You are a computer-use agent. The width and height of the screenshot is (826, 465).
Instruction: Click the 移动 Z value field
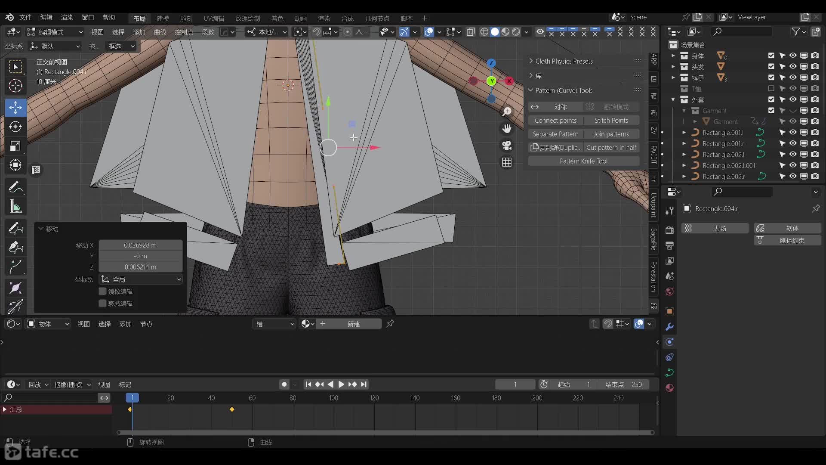click(x=141, y=267)
